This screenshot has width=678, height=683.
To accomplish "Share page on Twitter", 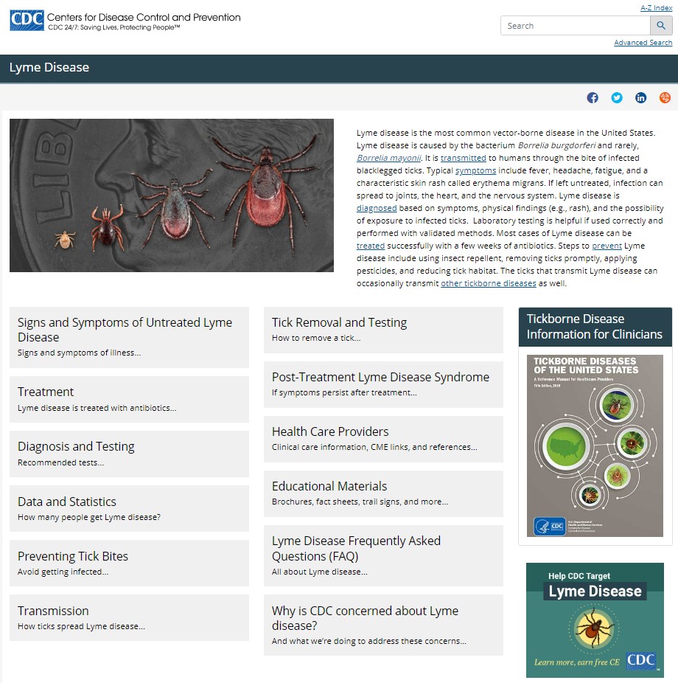I will point(617,97).
